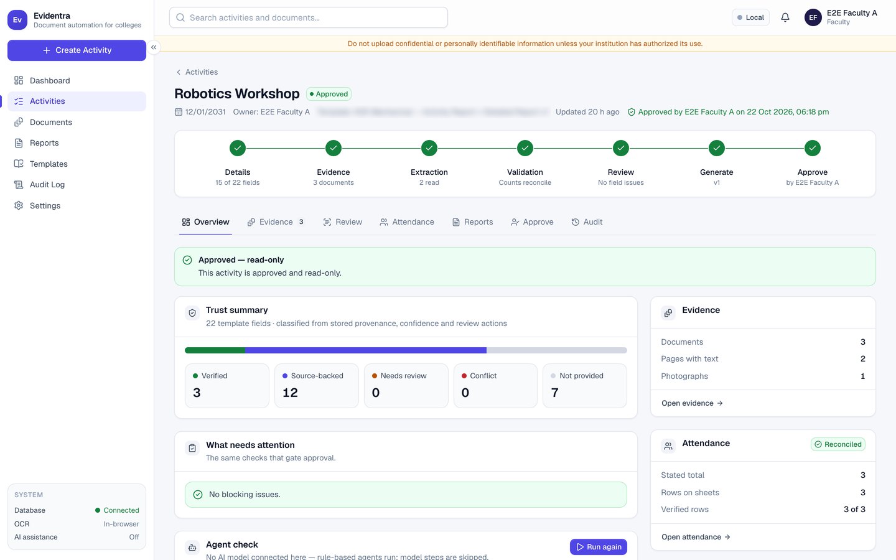
Task: Click the Source-backed count card
Action: pyautogui.click(x=317, y=386)
